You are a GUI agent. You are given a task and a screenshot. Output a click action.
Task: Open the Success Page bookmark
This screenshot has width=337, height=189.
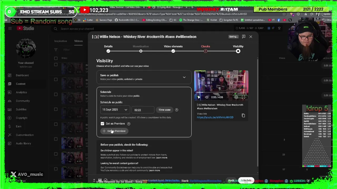click(104, 20)
